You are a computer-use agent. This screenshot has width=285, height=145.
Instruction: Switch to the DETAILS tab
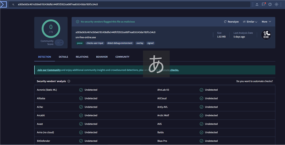[x=63, y=57]
